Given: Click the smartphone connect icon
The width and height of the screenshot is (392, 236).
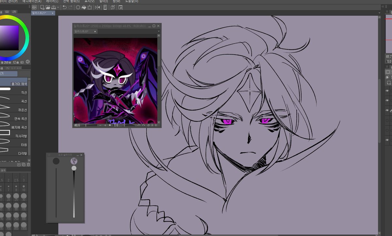Looking at the screenshot, I should coord(105,7).
